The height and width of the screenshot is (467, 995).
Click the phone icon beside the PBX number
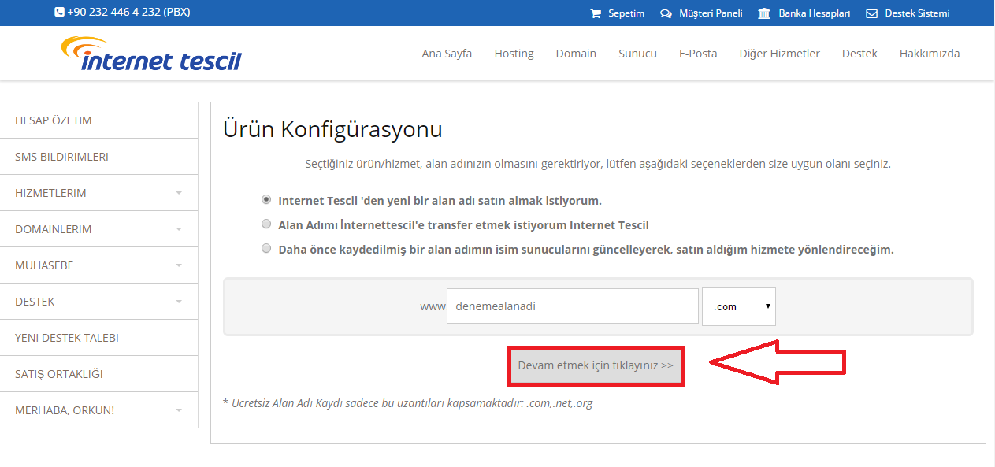click(x=59, y=13)
